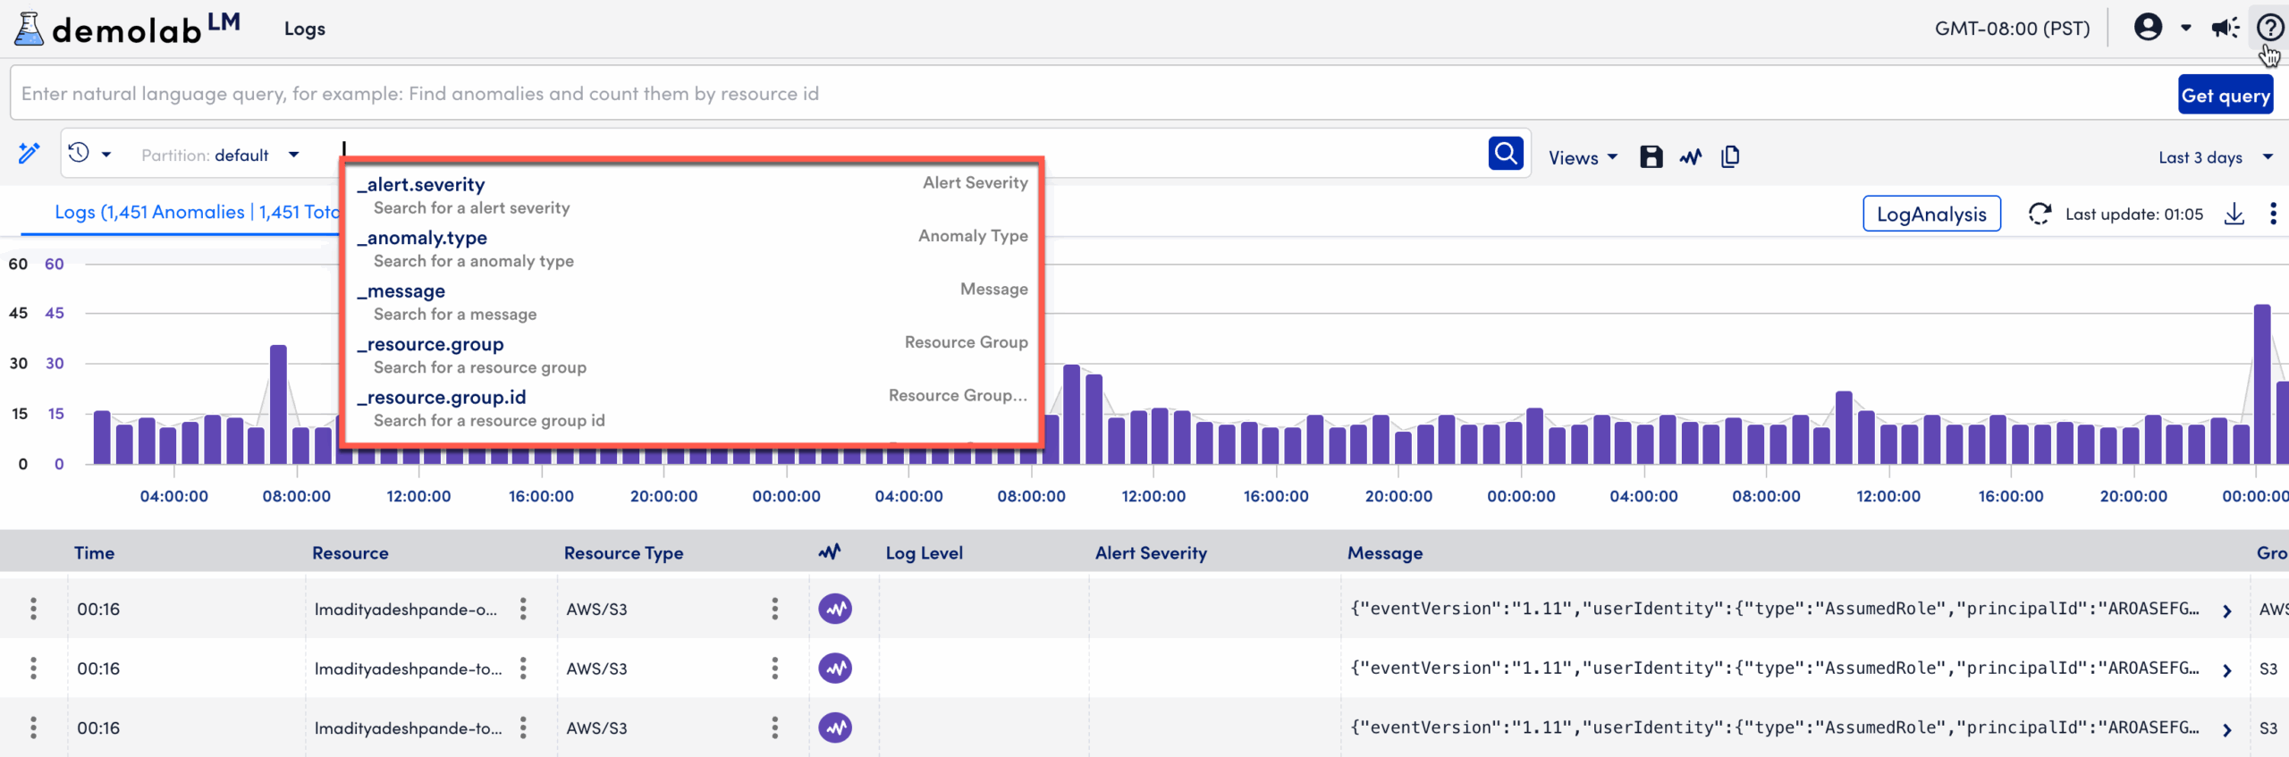Open the help question mark icon
Viewport: 2289px width, 757px height.
(2269, 28)
